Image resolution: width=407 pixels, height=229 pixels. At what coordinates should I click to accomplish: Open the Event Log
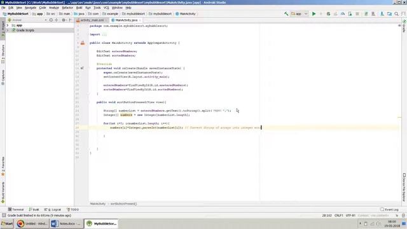389,209
